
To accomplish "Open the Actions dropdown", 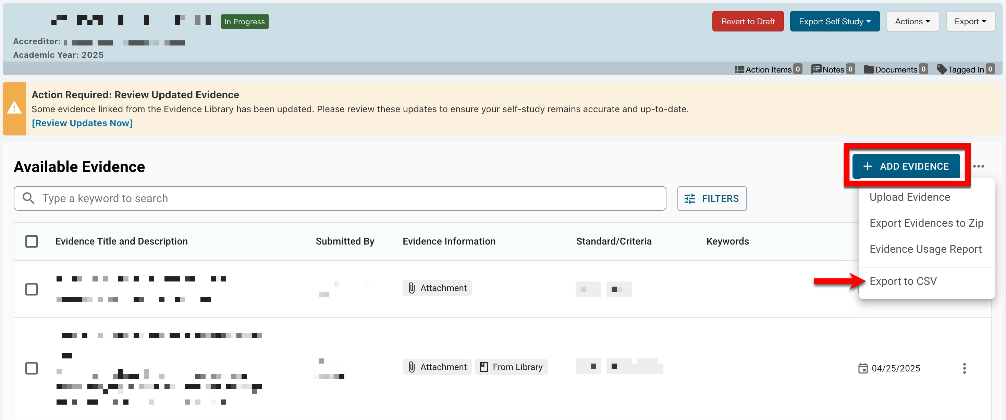I will click(912, 22).
